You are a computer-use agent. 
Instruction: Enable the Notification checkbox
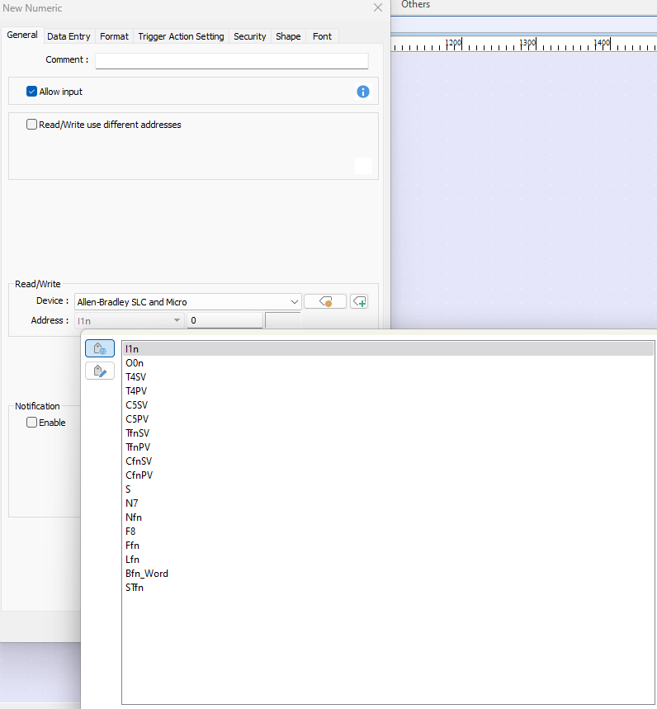click(x=31, y=423)
